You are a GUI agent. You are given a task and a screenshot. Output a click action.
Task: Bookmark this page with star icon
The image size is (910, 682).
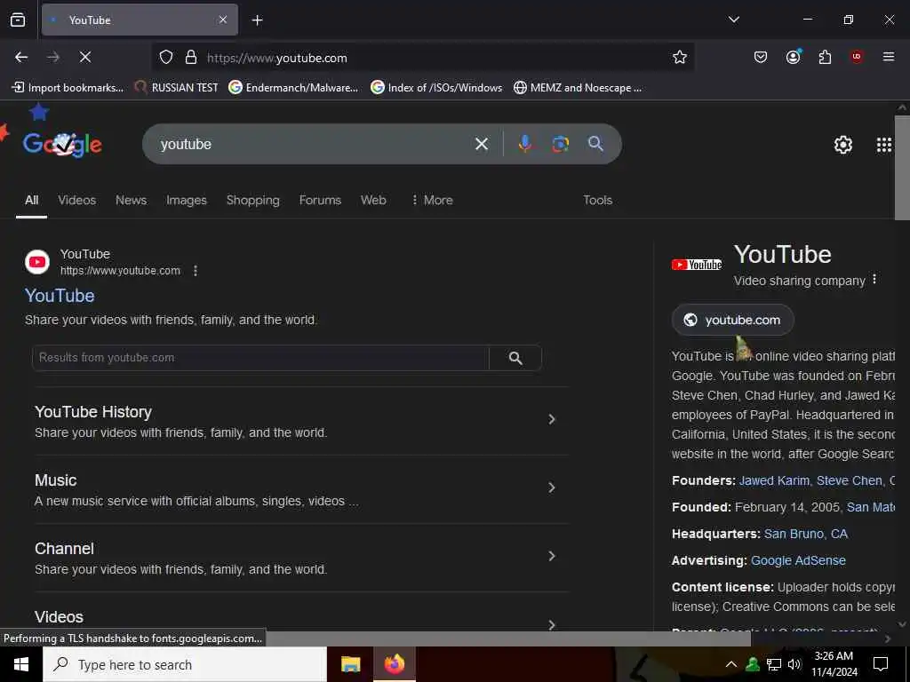[x=680, y=57]
